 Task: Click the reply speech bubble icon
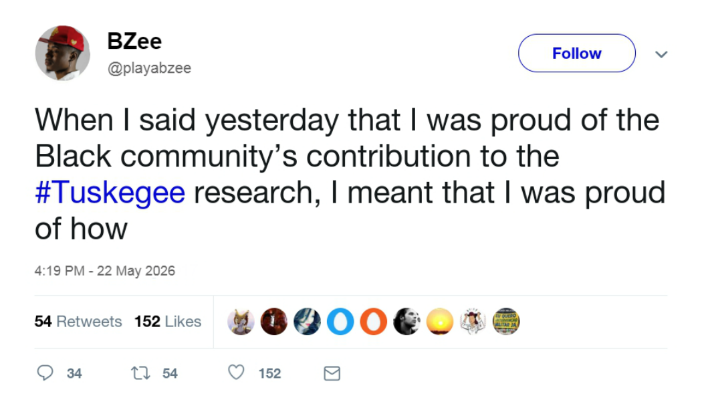[45, 373]
